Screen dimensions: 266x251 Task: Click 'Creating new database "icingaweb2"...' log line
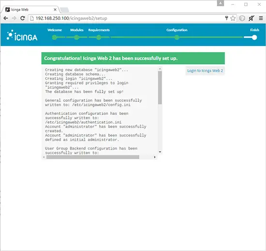pyautogui.click(x=87, y=70)
